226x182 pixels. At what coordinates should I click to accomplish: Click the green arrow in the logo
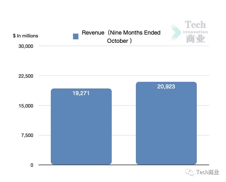point(176,32)
